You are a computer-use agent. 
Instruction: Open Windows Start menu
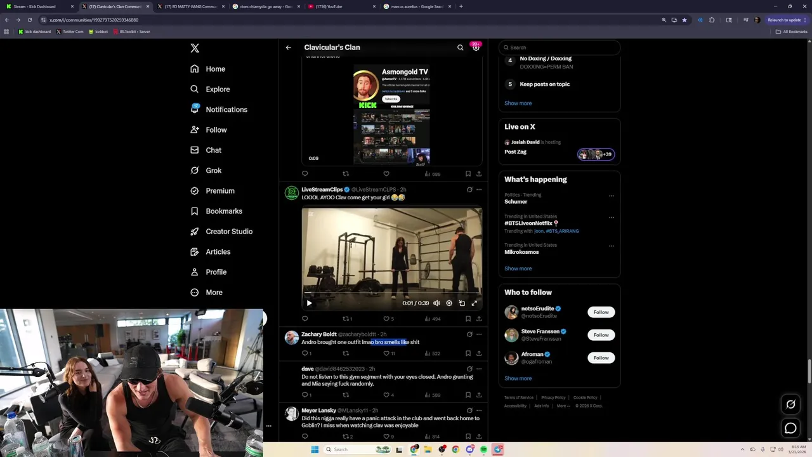314,450
